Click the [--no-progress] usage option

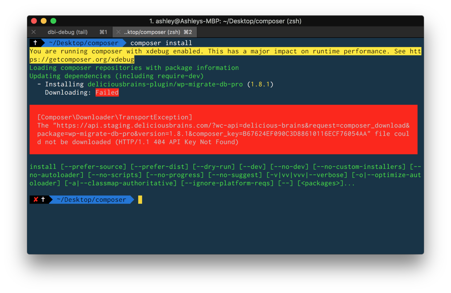175,175
